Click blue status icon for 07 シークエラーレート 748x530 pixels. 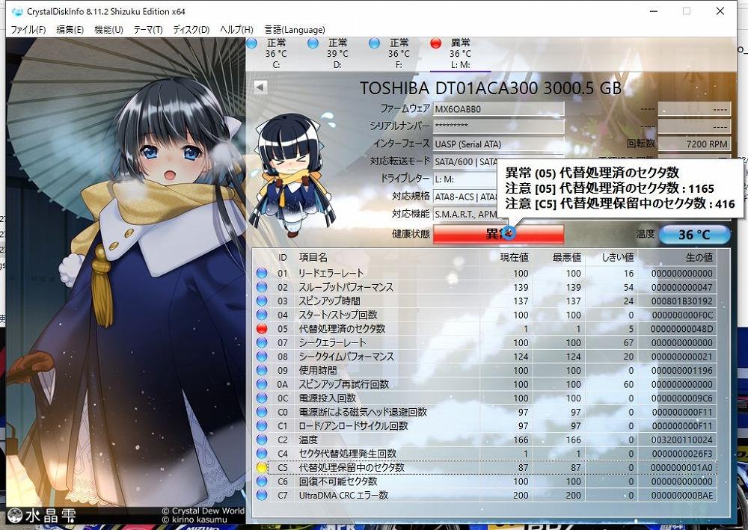click(261, 342)
